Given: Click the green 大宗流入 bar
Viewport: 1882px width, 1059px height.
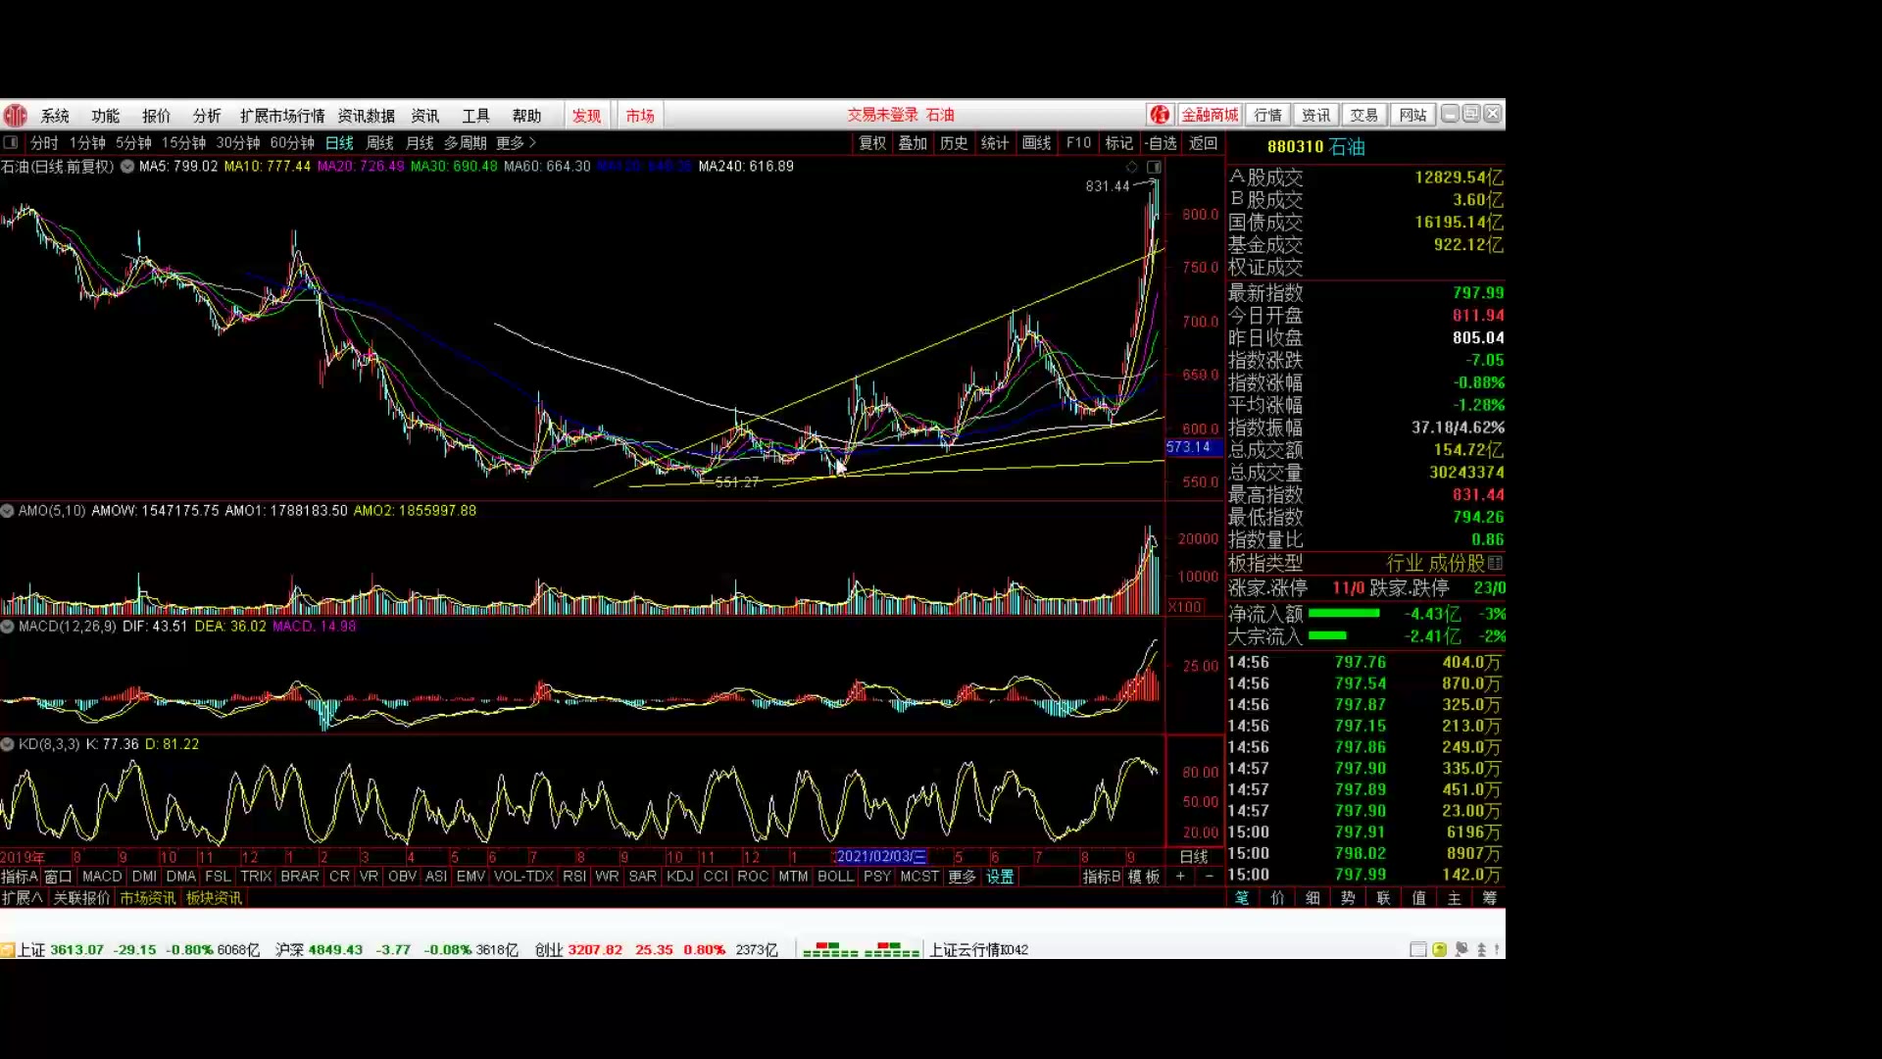Looking at the screenshot, I should pyautogui.click(x=1327, y=636).
